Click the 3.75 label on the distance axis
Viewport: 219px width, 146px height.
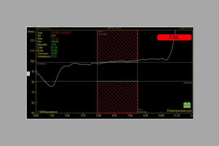[x=83, y=116]
